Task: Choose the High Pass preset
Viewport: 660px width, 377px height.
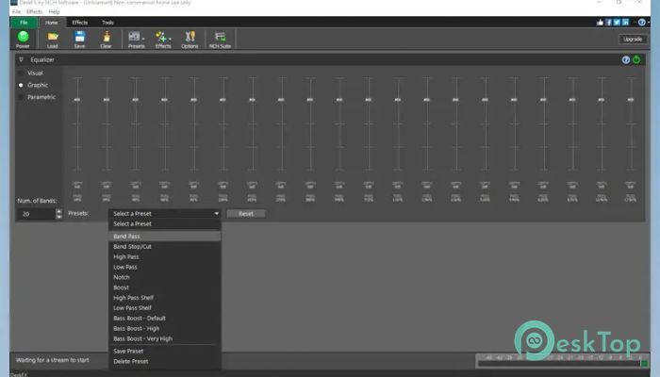Action: [x=165, y=256]
